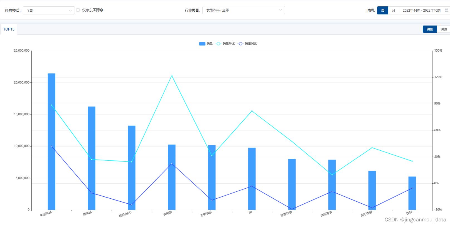The height and width of the screenshot is (225, 450).
Task: Click the 90% right axis label
Action: [437, 103]
